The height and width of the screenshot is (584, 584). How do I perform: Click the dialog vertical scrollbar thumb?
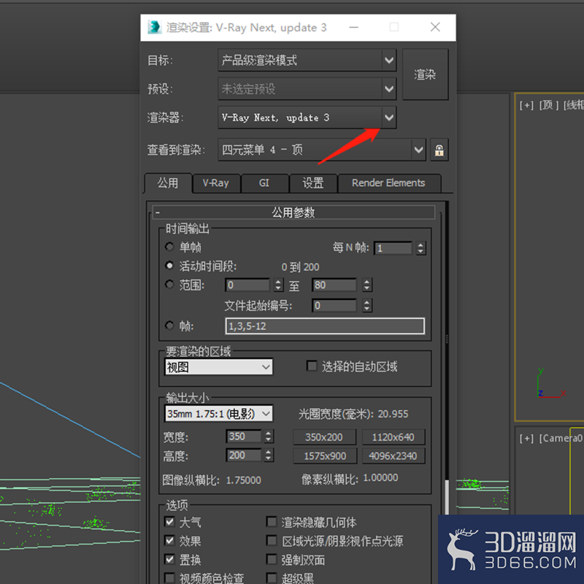pyautogui.click(x=447, y=499)
